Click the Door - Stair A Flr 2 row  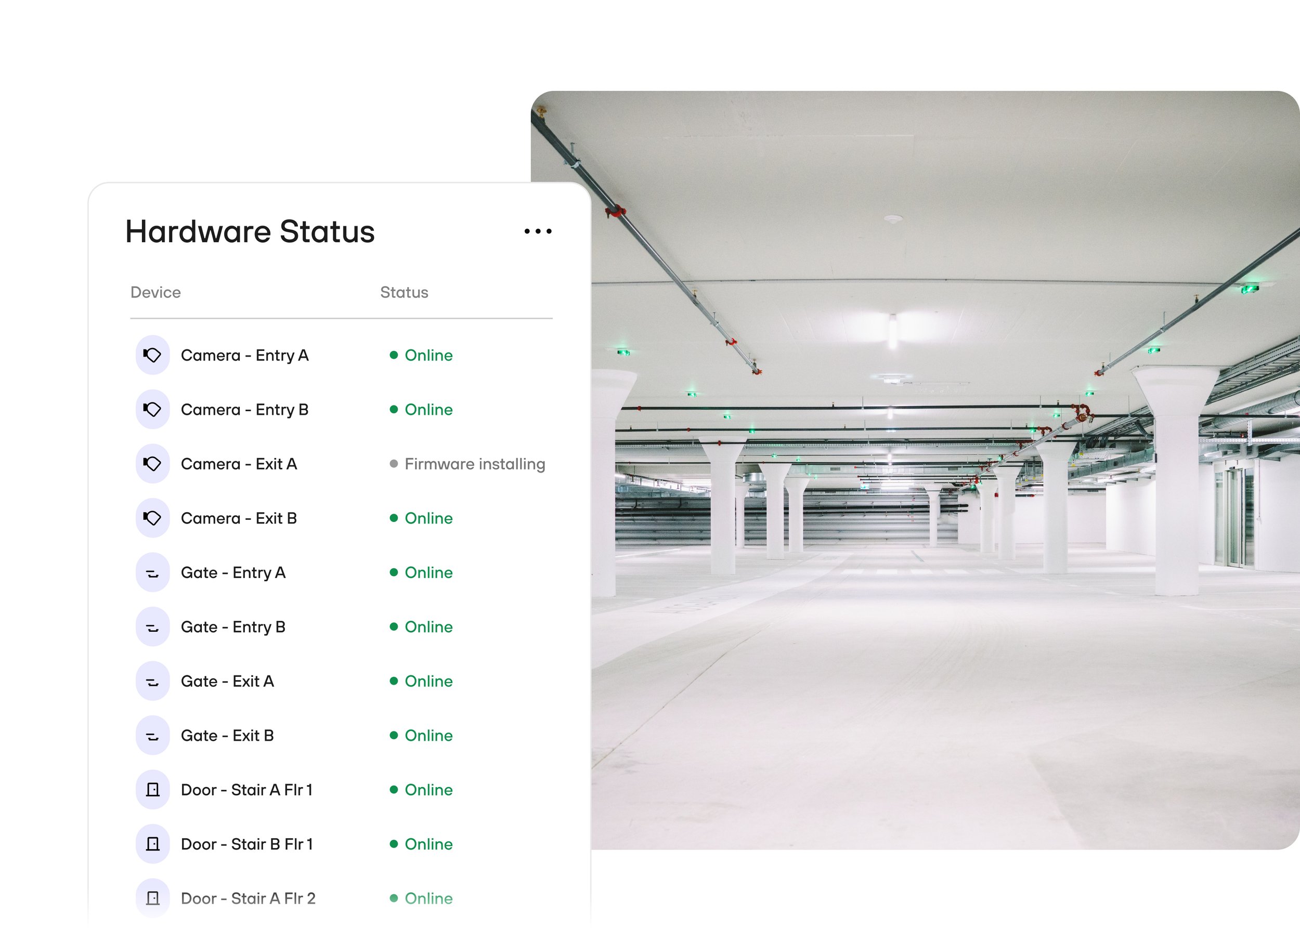pyautogui.click(x=248, y=898)
